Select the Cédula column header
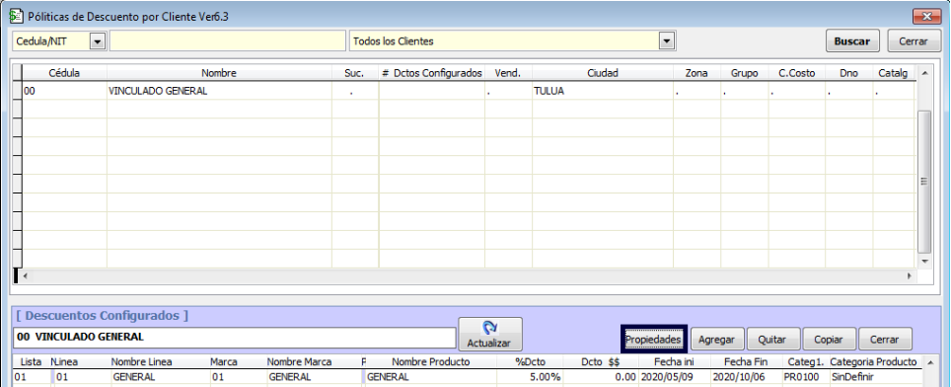Image resolution: width=951 pixels, height=387 pixels. coord(64,73)
